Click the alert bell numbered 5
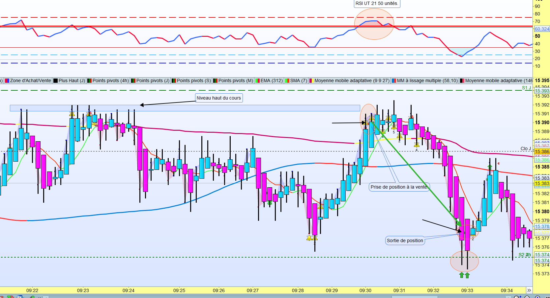Viewport: 550px width, 298px height. [x=394, y=127]
